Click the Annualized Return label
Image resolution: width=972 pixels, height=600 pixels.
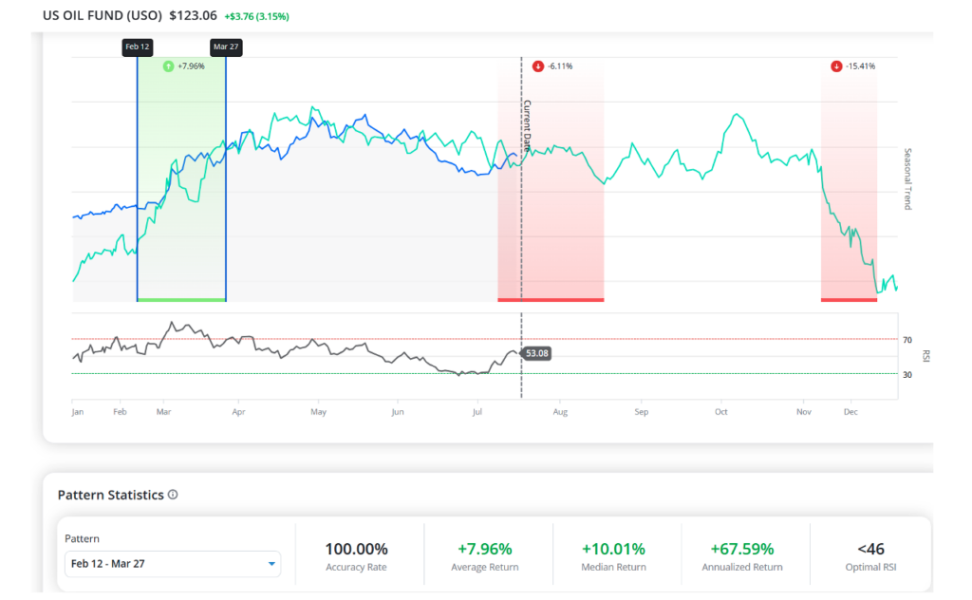[x=742, y=567]
